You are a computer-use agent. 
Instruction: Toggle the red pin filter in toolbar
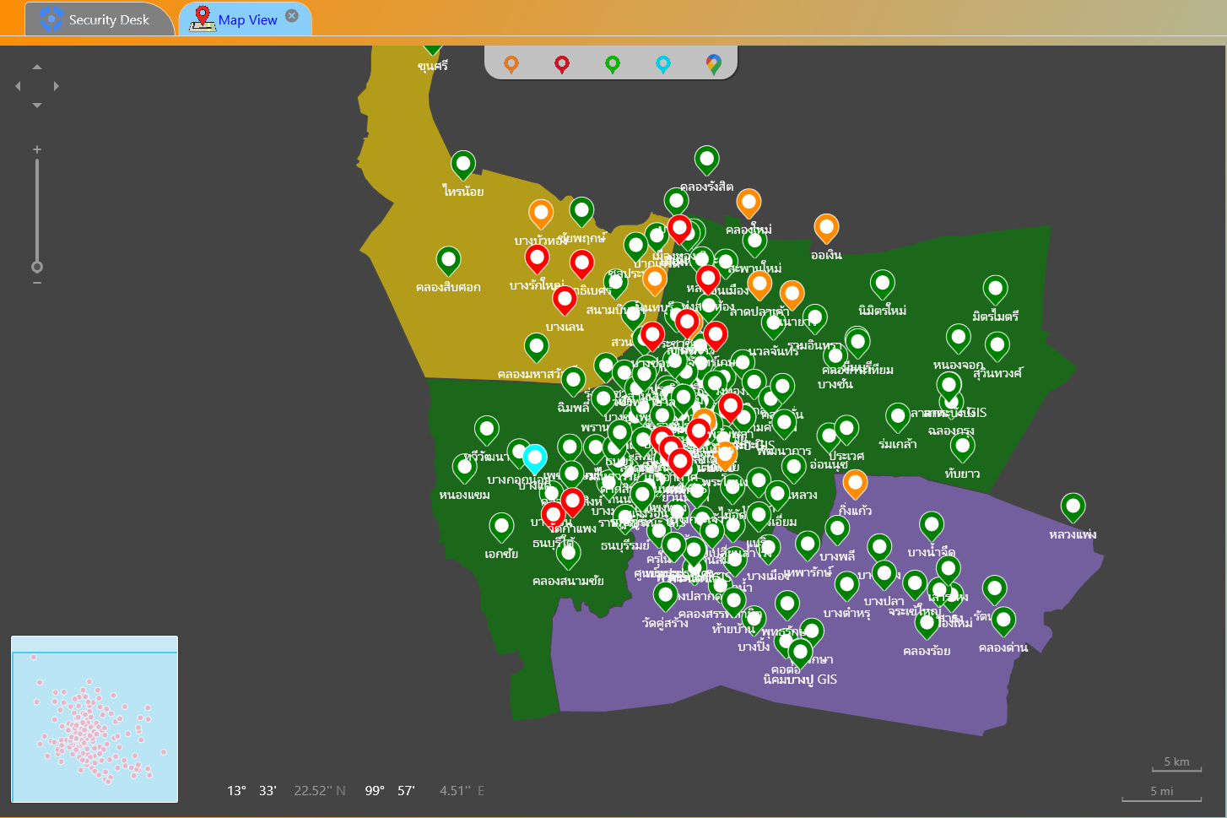pyautogui.click(x=561, y=63)
